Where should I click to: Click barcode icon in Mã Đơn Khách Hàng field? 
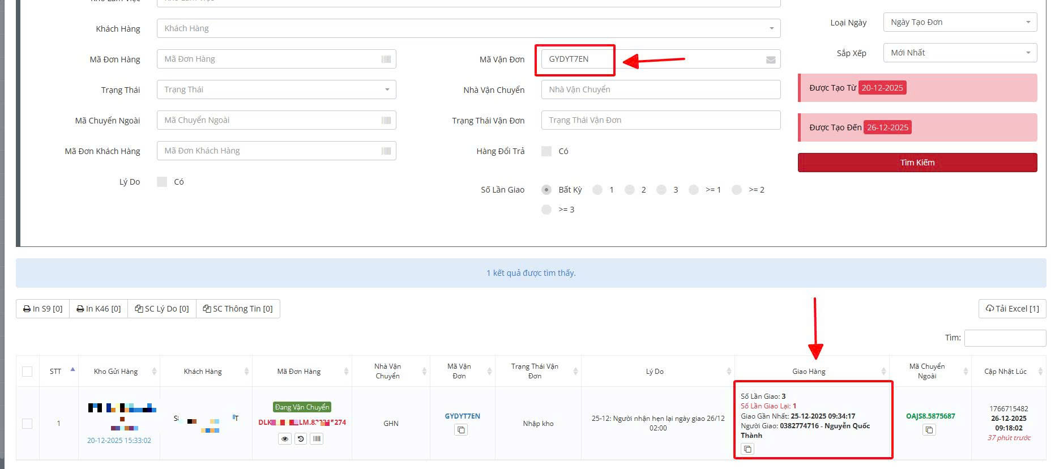pyautogui.click(x=386, y=151)
